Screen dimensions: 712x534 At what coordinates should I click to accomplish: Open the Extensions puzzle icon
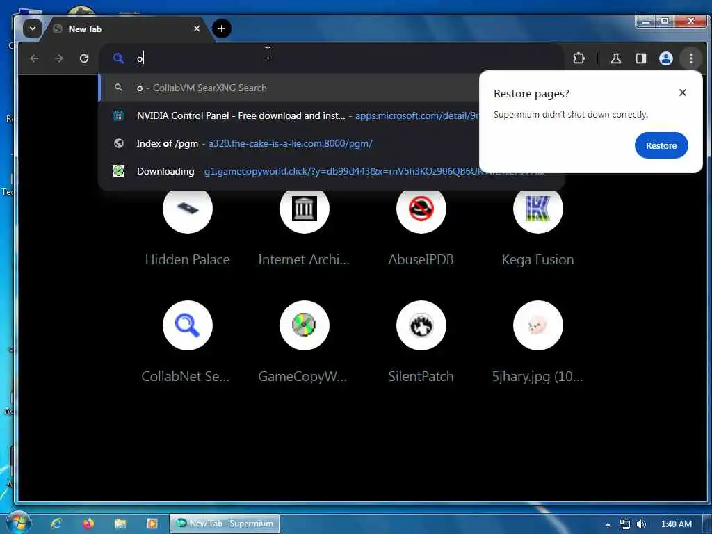pos(578,58)
